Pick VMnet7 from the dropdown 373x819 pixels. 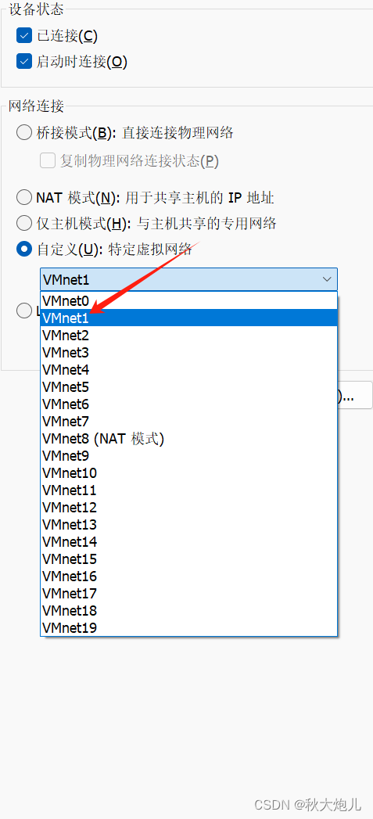pos(188,422)
